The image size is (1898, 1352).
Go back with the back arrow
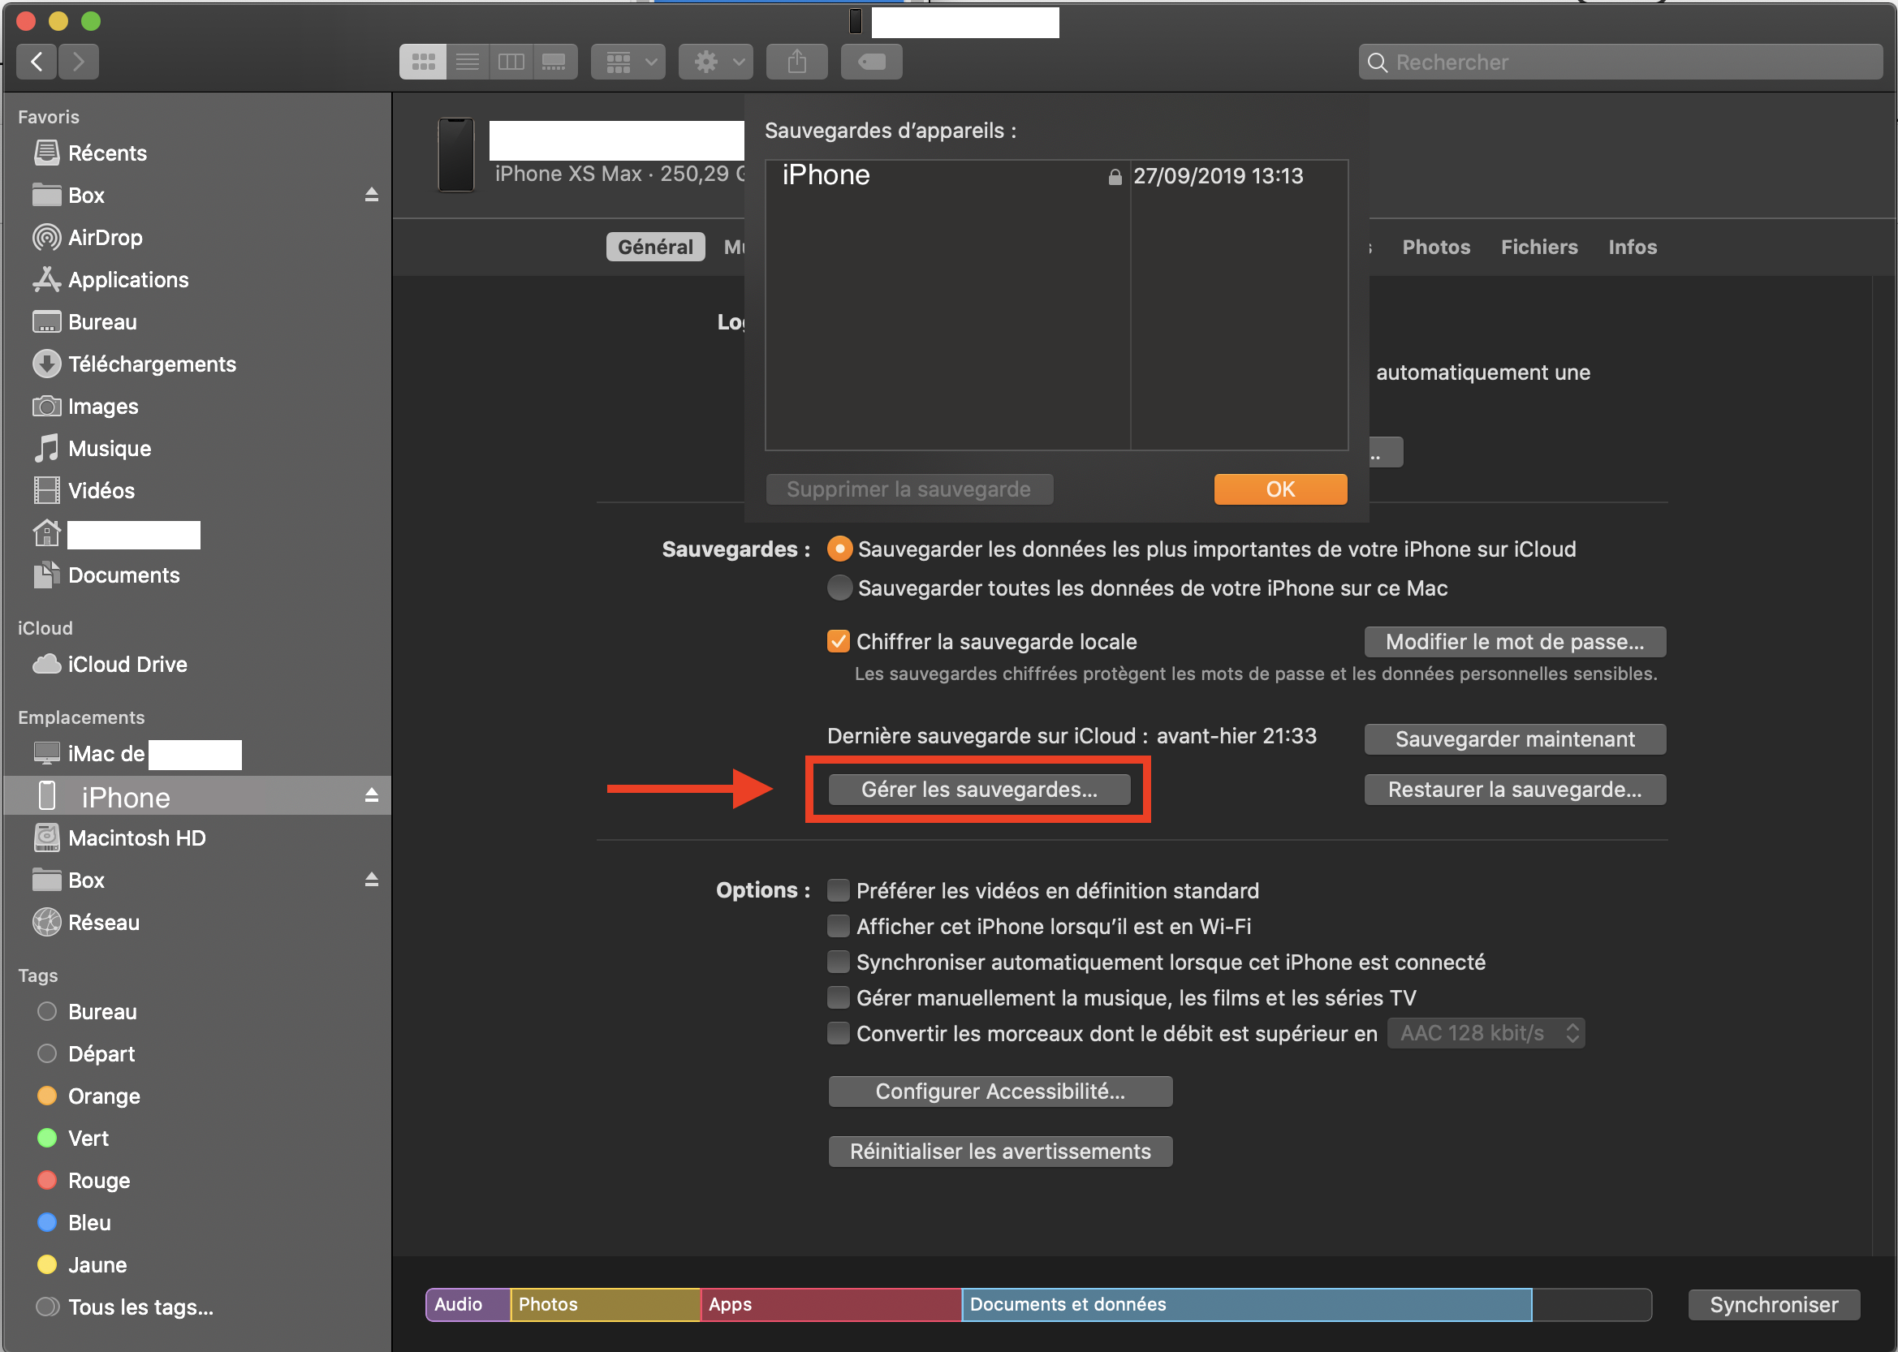(37, 62)
